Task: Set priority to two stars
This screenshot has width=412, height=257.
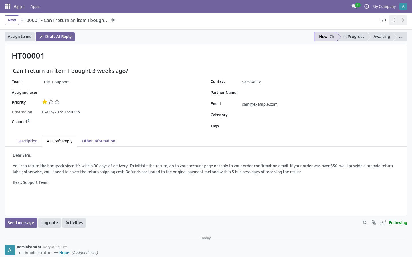Action: pyautogui.click(x=51, y=102)
